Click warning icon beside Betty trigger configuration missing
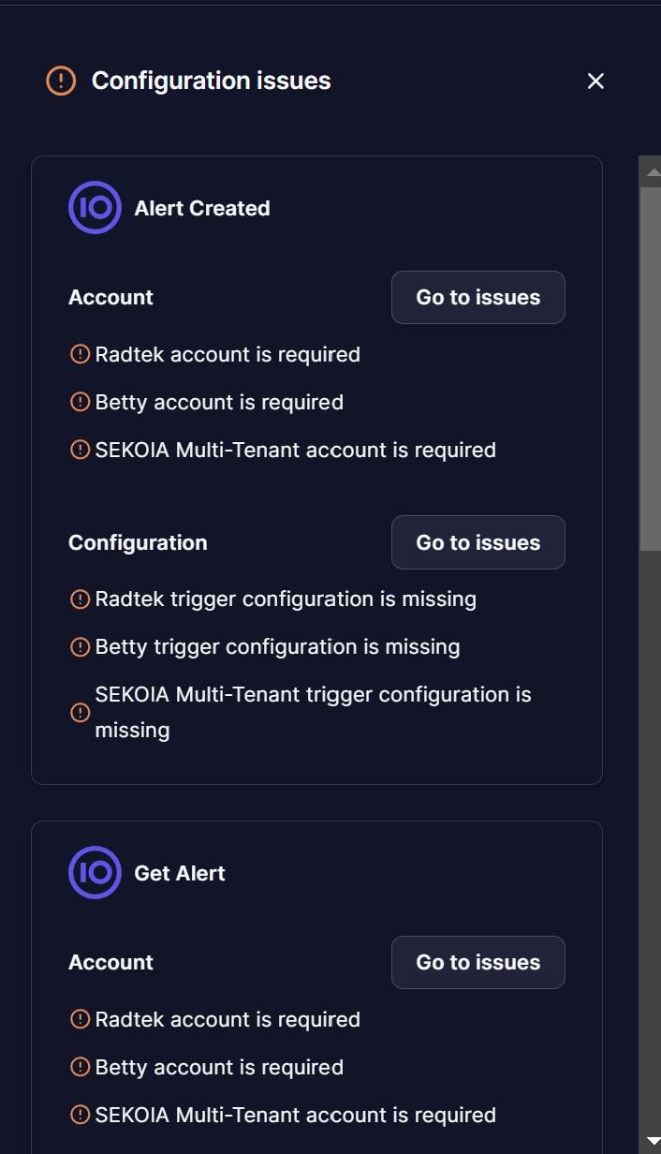 click(81, 646)
